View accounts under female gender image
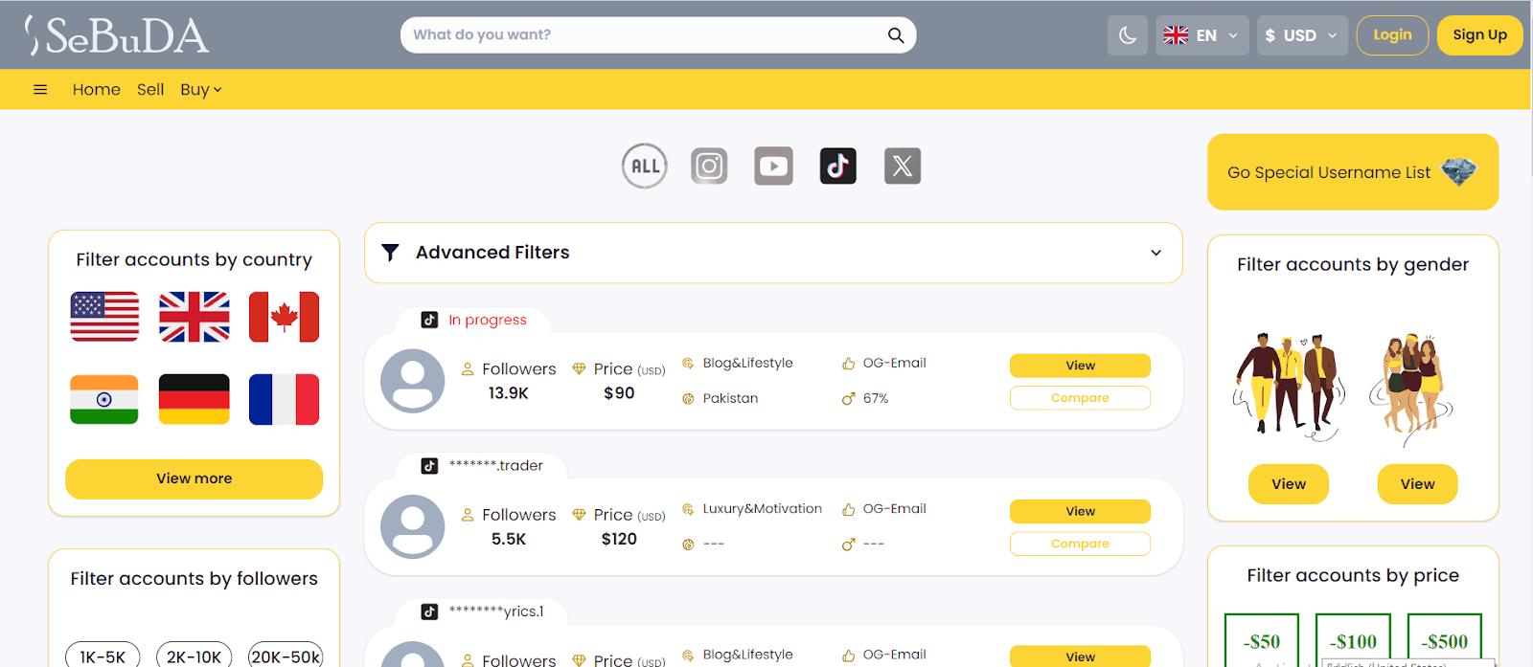Screen dimensions: 1533x667 pyautogui.click(x=1417, y=484)
